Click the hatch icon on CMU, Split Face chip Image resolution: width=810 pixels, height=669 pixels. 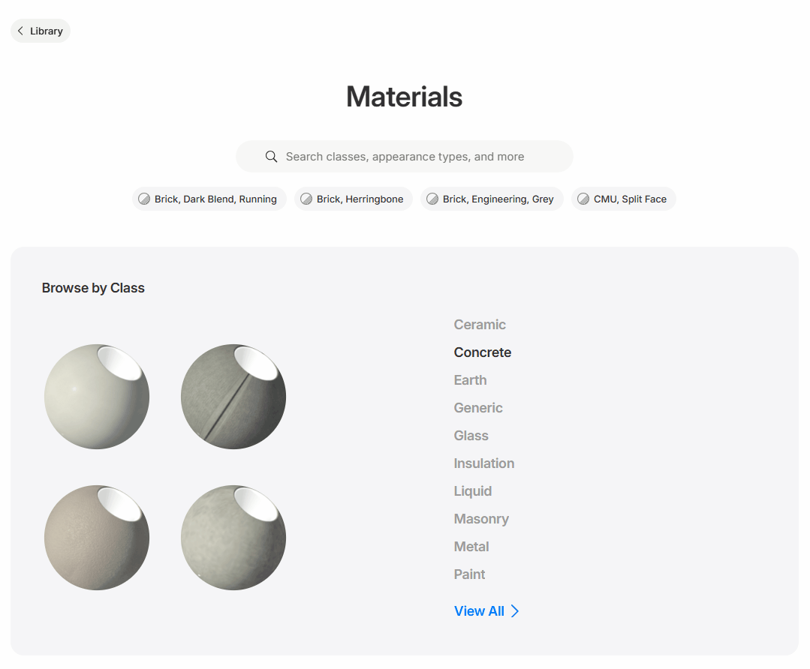coord(583,199)
